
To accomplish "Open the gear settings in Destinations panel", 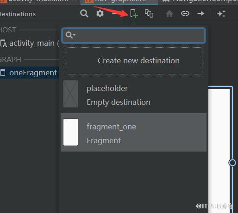I will (x=100, y=13).
